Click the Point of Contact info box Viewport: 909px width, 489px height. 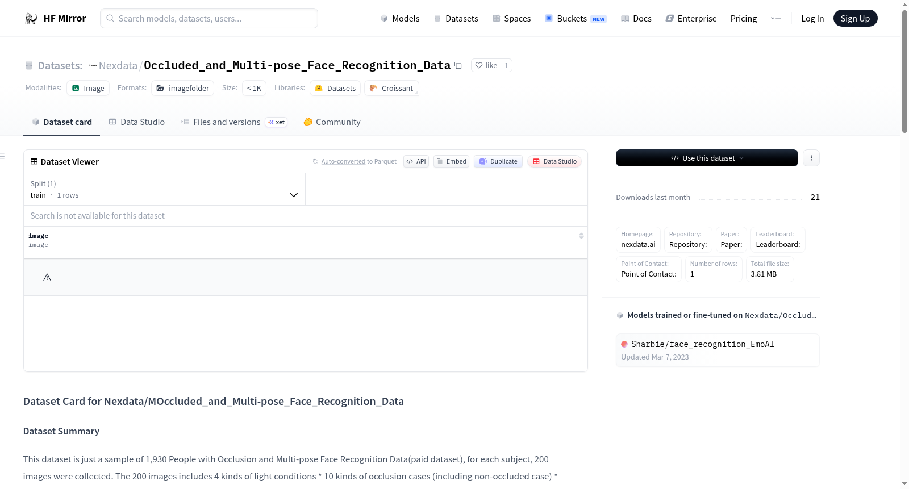click(649, 269)
